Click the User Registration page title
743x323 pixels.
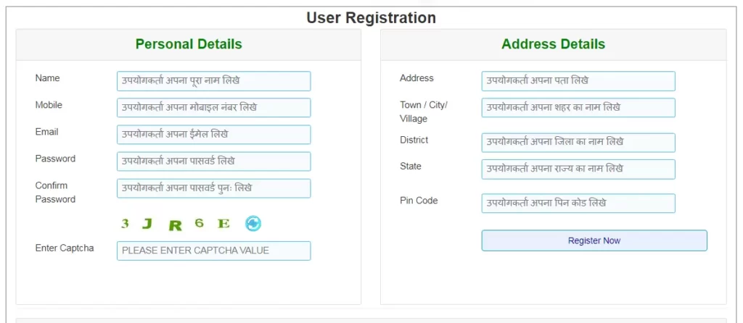click(371, 18)
